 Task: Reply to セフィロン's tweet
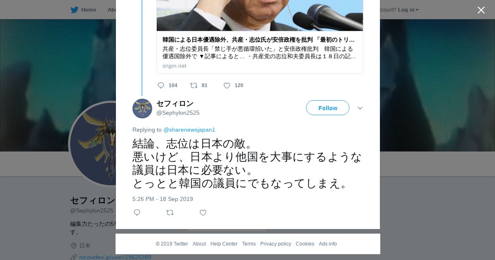click(x=137, y=213)
